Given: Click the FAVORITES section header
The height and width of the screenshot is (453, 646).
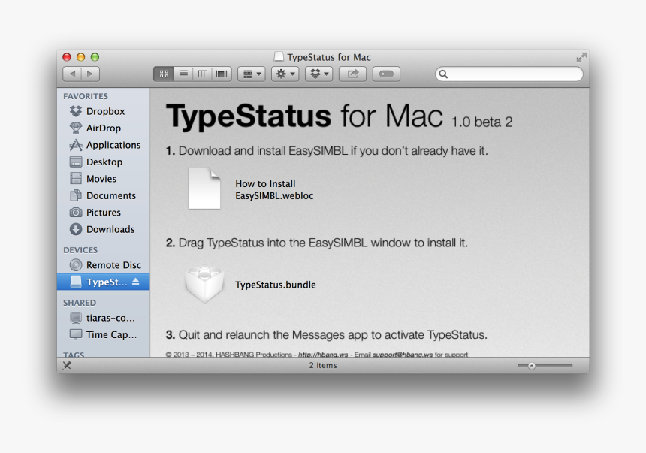Looking at the screenshot, I should point(86,96).
